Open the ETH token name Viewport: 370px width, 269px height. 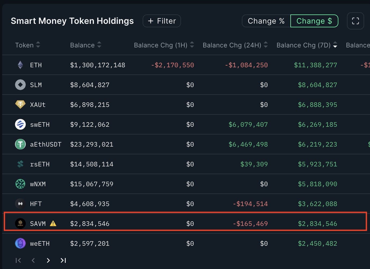point(36,65)
